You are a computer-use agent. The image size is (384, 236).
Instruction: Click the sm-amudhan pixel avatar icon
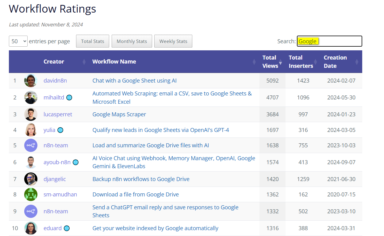click(x=31, y=195)
